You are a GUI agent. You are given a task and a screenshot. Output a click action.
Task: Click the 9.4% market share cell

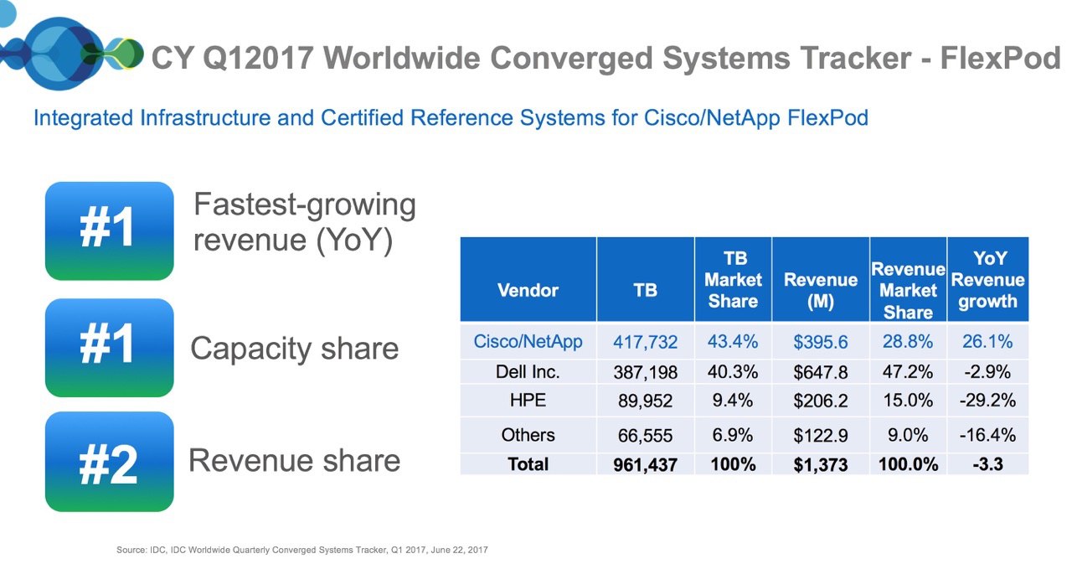pos(733,400)
